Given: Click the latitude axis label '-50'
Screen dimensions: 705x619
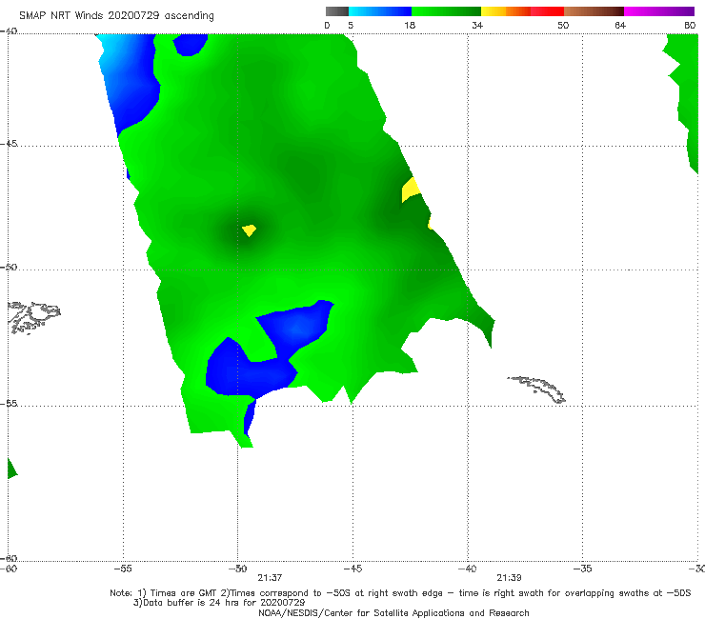Looking at the screenshot, I should pos(9,268).
